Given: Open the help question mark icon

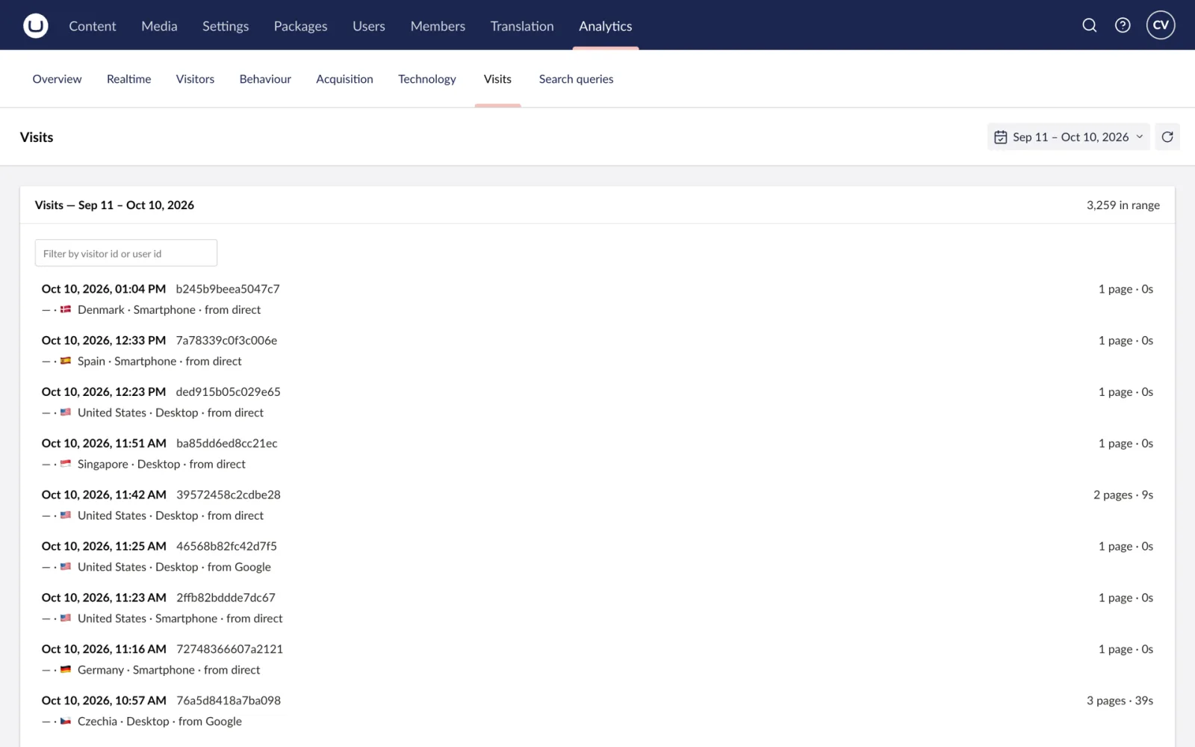Looking at the screenshot, I should [1123, 25].
